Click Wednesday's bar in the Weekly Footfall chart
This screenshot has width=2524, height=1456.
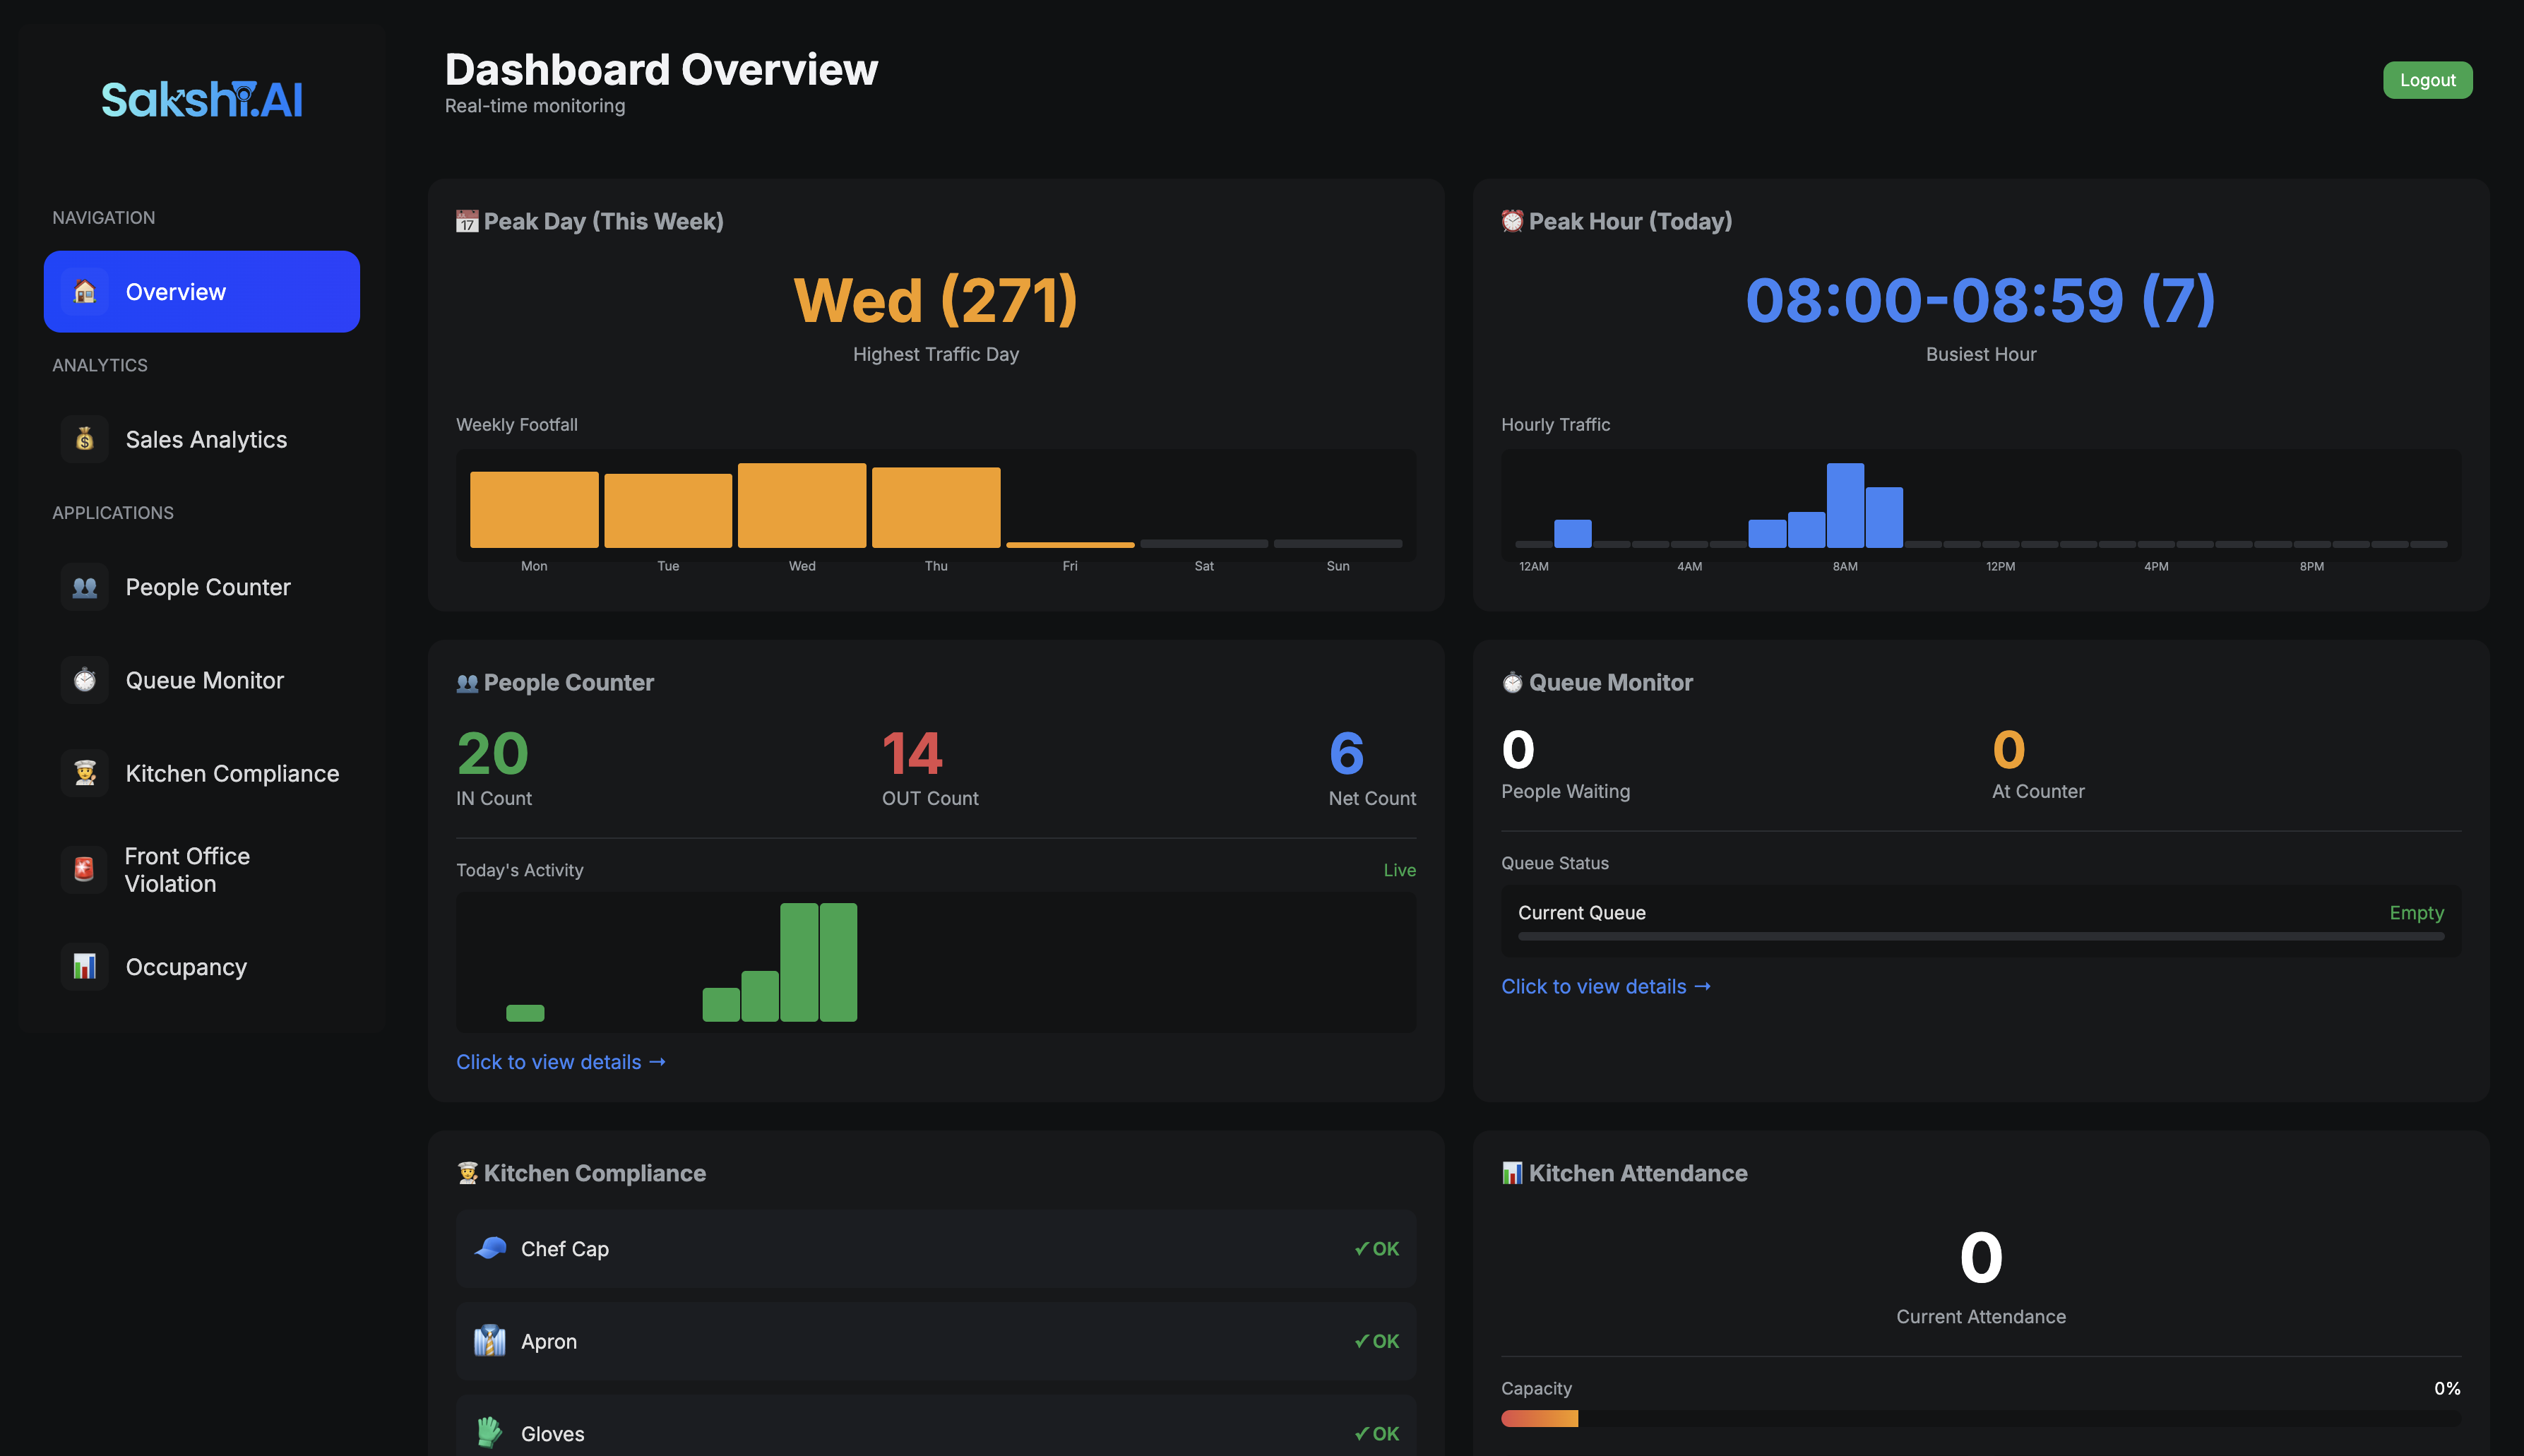tap(802, 505)
